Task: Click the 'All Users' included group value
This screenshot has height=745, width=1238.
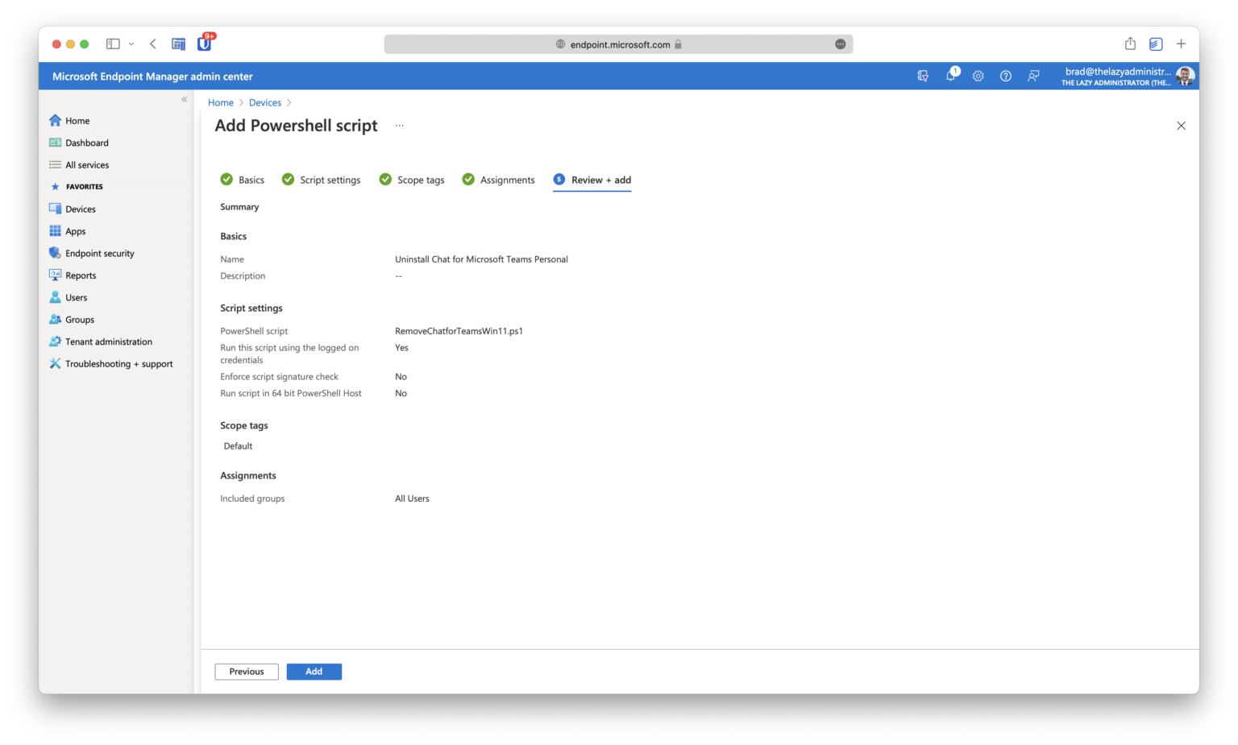Action: point(412,499)
